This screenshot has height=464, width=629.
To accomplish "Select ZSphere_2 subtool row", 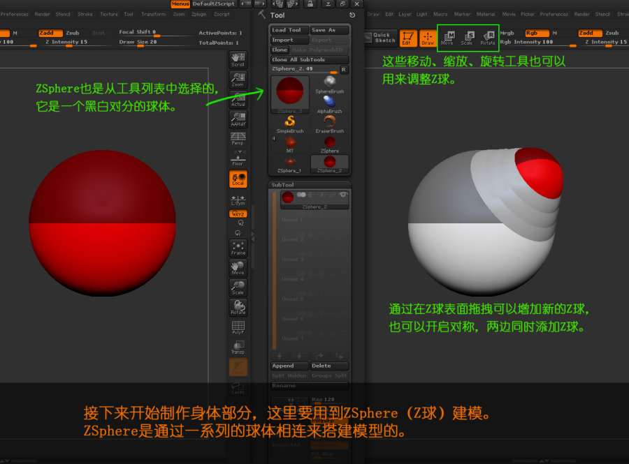I will coord(314,200).
